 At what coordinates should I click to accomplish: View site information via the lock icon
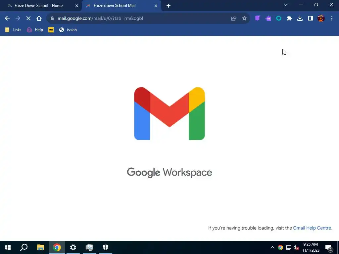(52, 19)
